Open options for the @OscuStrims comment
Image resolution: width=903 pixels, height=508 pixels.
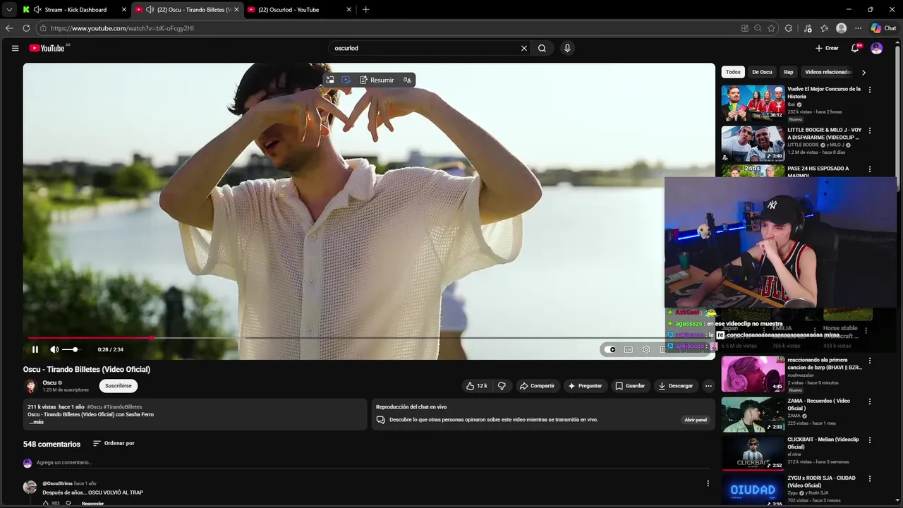(708, 483)
